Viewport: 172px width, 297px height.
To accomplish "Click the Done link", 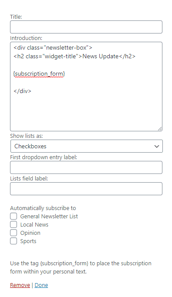I will tap(41, 285).
